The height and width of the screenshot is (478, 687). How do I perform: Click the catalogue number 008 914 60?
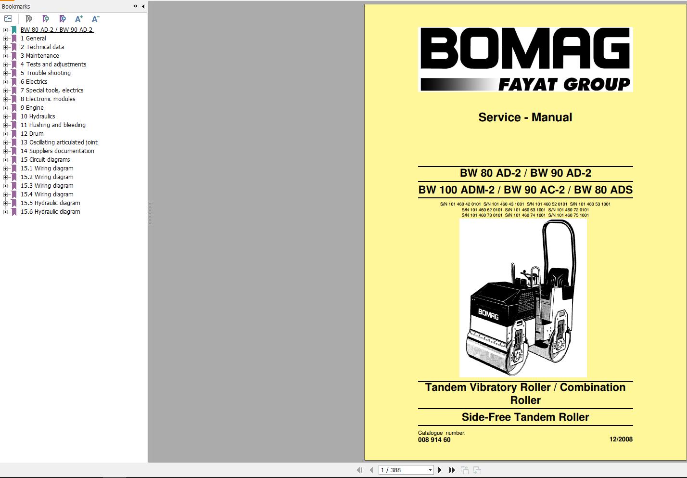[x=434, y=439]
